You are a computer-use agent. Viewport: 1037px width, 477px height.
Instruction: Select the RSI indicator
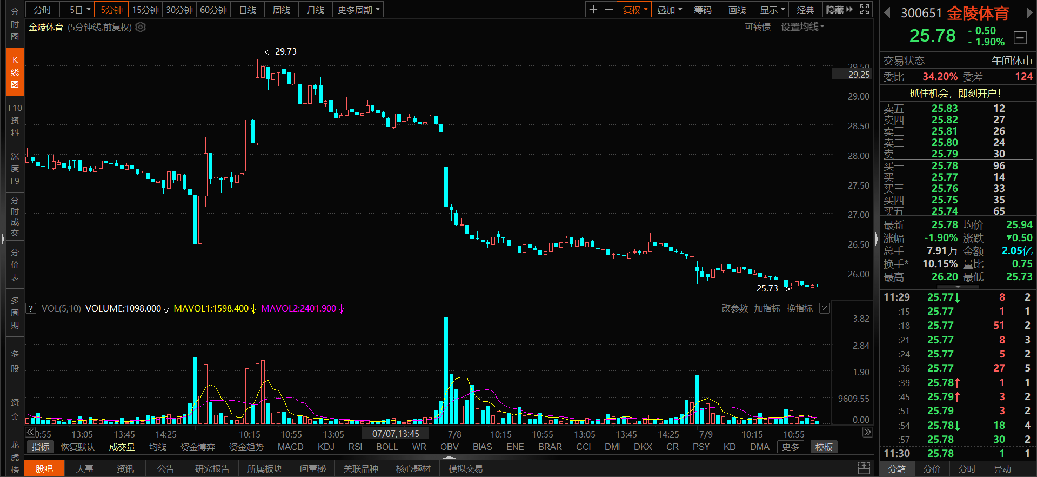click(x=356, y=447)
